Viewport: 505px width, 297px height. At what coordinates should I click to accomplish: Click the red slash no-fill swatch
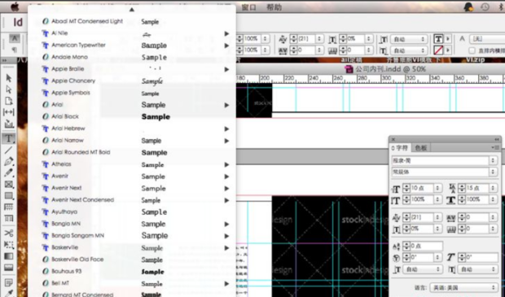click(x=438, y=50)
